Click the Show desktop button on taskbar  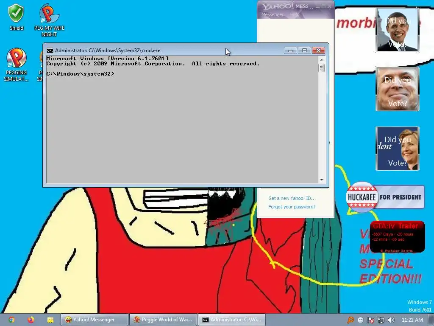click(431, 320)
